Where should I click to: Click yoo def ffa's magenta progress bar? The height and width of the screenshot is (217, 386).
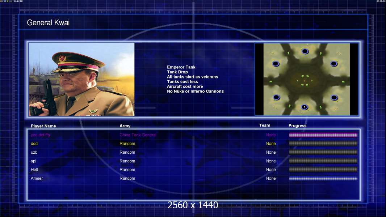tap(323, 135)
